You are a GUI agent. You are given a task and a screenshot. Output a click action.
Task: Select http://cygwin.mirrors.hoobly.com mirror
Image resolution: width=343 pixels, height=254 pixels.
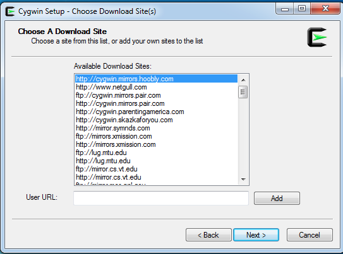pyautogui.click(x=156, y=79)
